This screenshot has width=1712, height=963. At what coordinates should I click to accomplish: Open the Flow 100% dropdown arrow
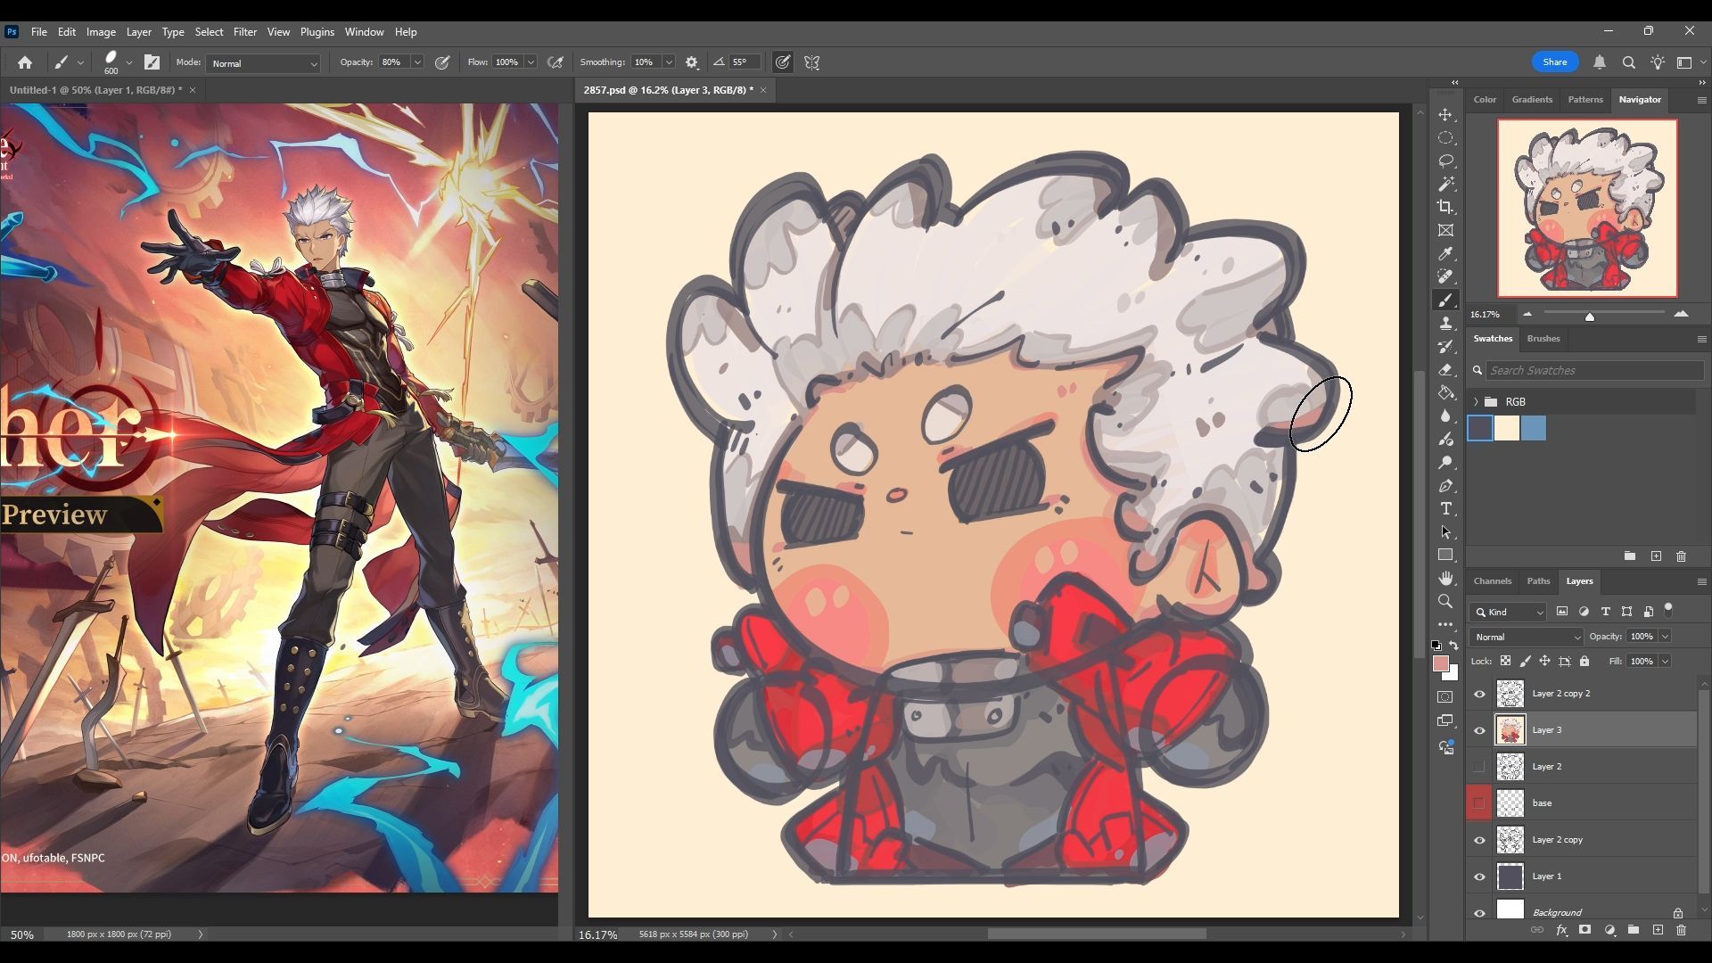pyautogui.click(x=531, y=62)
